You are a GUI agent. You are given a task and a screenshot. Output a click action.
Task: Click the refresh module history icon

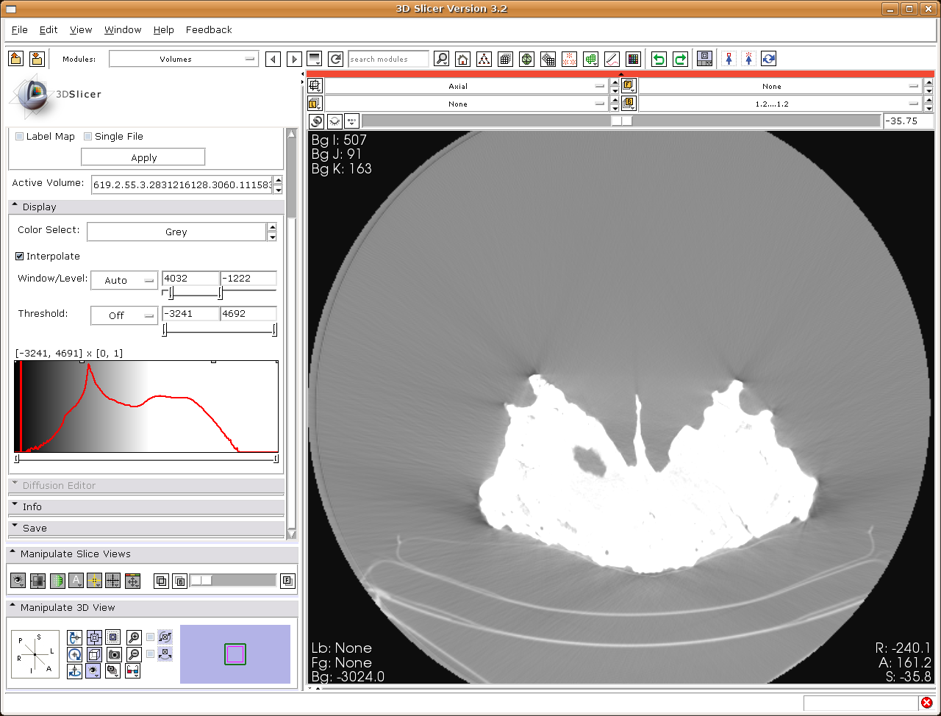coord(336,59)
